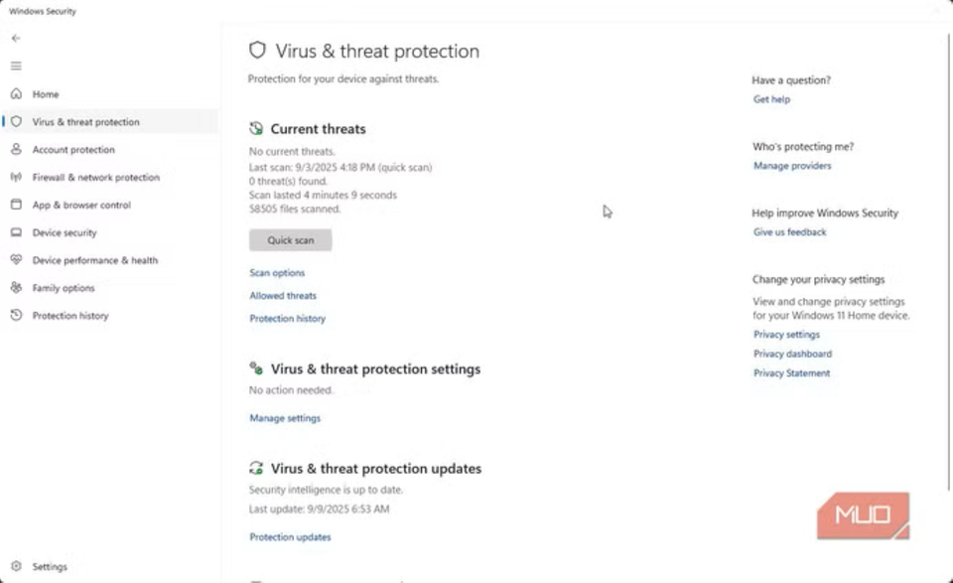The width and height of the screenshot is (953, 583).
Task: Open Protection history in the sidebar
Action: 70,316
